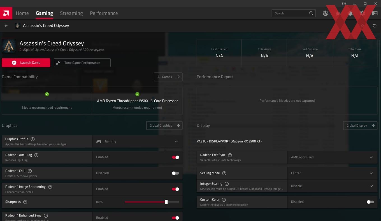Screen dimensions: 381x221
Task: Click 'PA32U - DISPLAYPORT (Radeon RX 5500 XT)' text
Action: (229, 141)
